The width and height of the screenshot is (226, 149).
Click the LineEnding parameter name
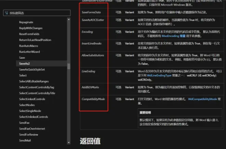(x=88, y=71)
